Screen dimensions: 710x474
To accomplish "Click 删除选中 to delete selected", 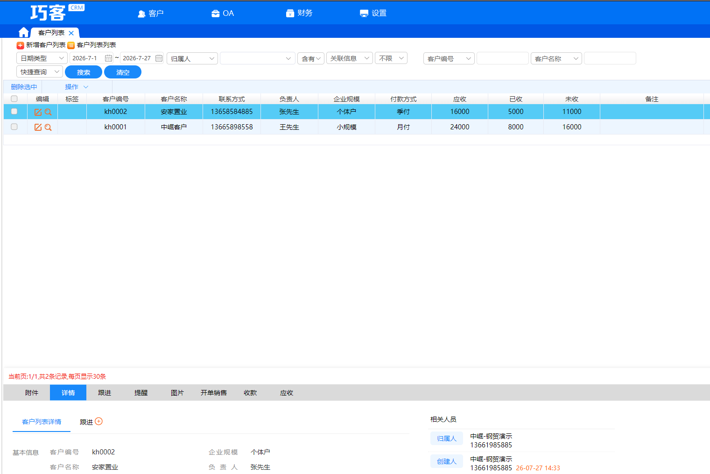I will pyautogui.click(x=24, y=87).
